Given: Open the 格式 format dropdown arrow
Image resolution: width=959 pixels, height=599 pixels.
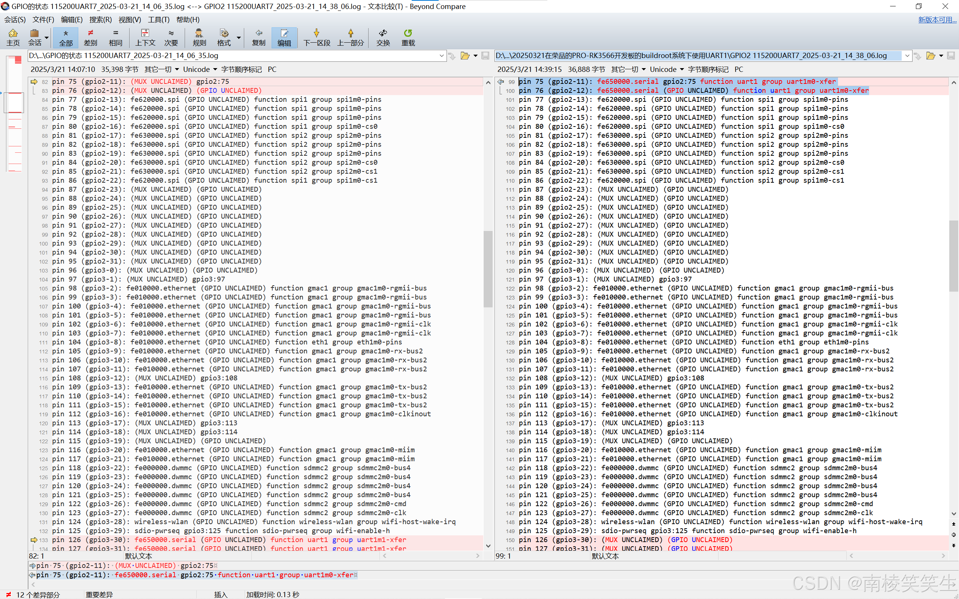Looking at the screenshot, I should (x=239, y=38).
